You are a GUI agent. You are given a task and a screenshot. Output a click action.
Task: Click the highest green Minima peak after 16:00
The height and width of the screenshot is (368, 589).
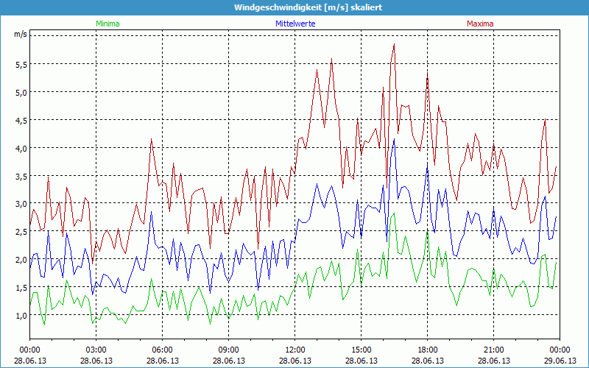[x=394, y=213]
